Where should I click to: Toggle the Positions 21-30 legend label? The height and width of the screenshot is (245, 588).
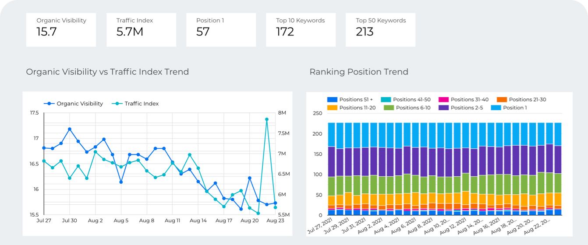point(527,100)
